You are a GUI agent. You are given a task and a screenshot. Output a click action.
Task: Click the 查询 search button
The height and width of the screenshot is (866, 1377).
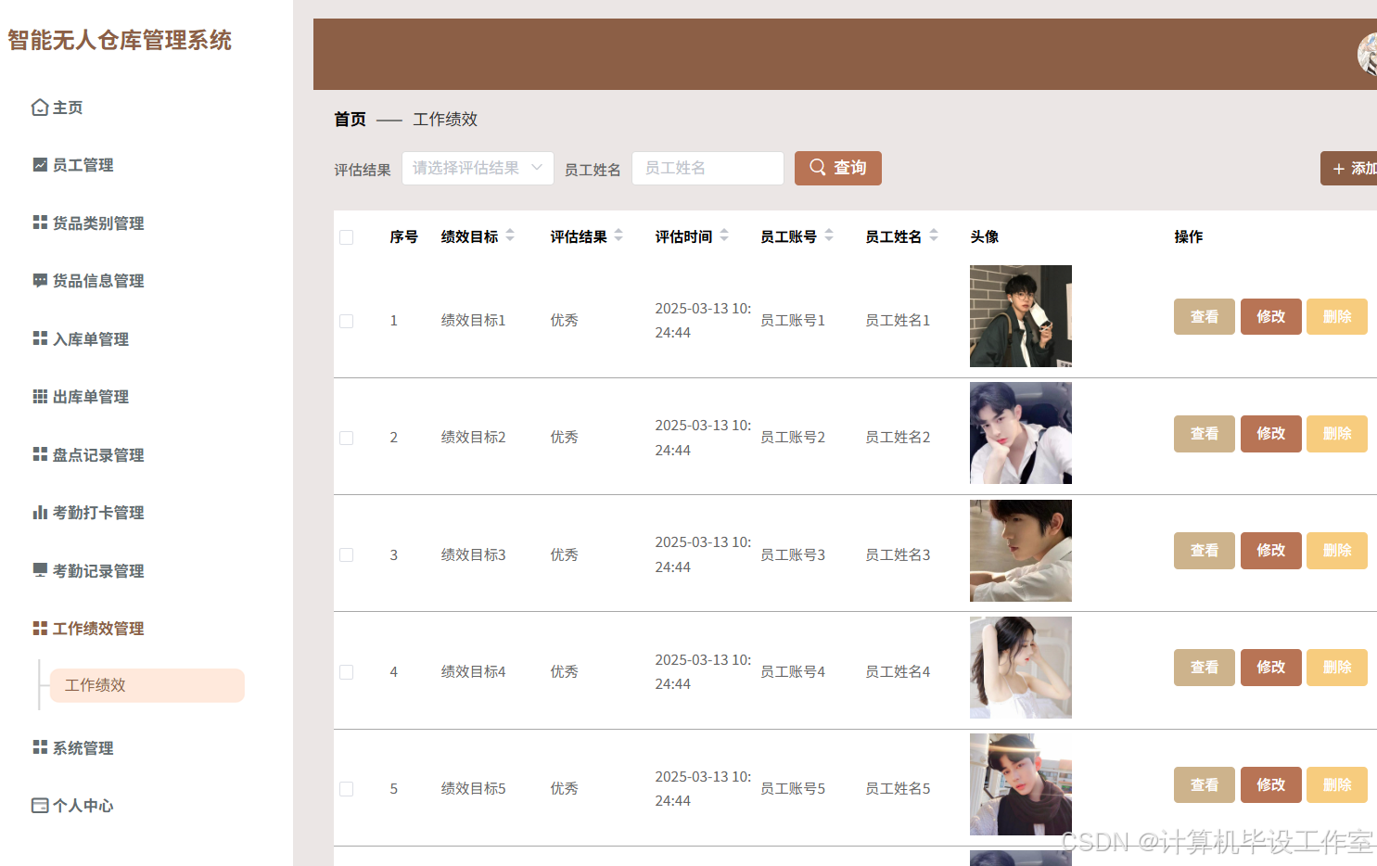pyautogui.click(x=838, y=168)
